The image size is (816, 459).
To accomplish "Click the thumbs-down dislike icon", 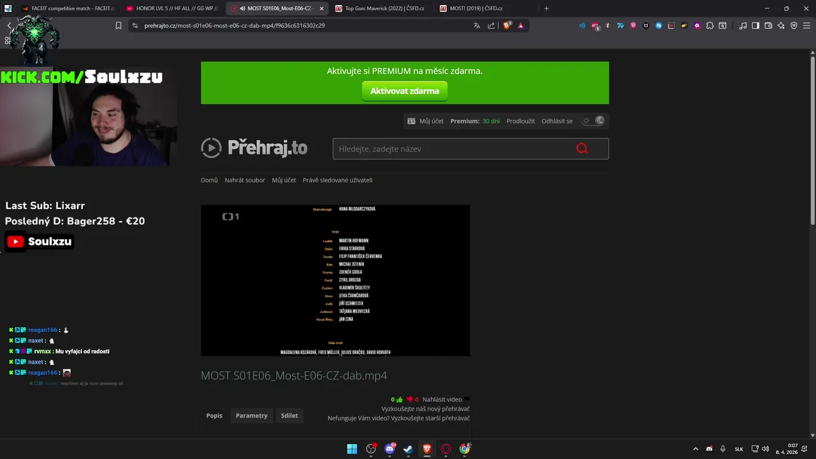I will 410,400.
